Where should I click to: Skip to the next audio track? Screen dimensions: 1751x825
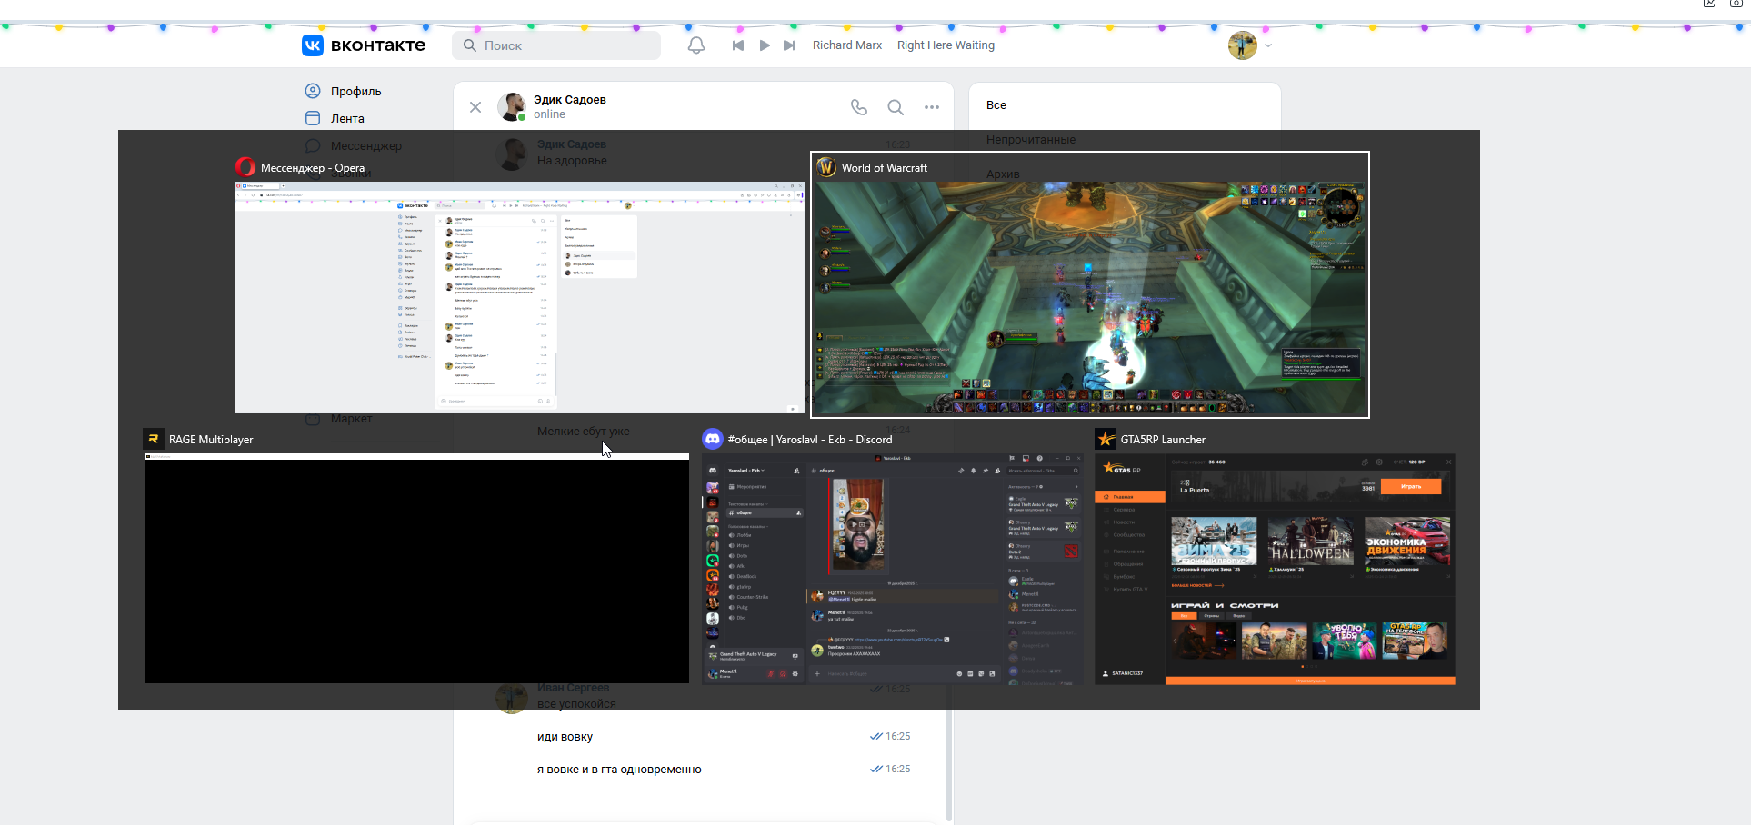coord(789,45)
